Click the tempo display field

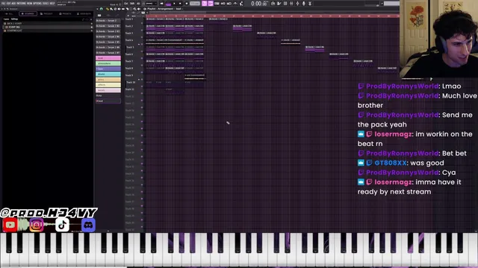pyautogui.click(x=195, y=3)
